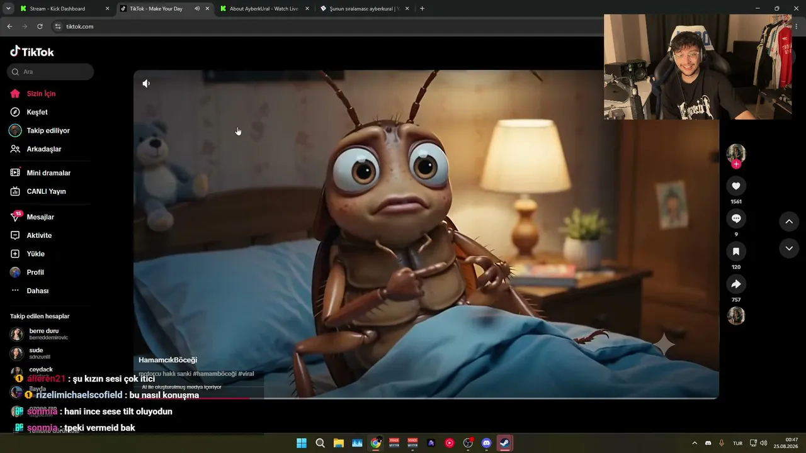Open File Explorer from the taskbar
Screen dimensions: 806x453
[338, 443]
